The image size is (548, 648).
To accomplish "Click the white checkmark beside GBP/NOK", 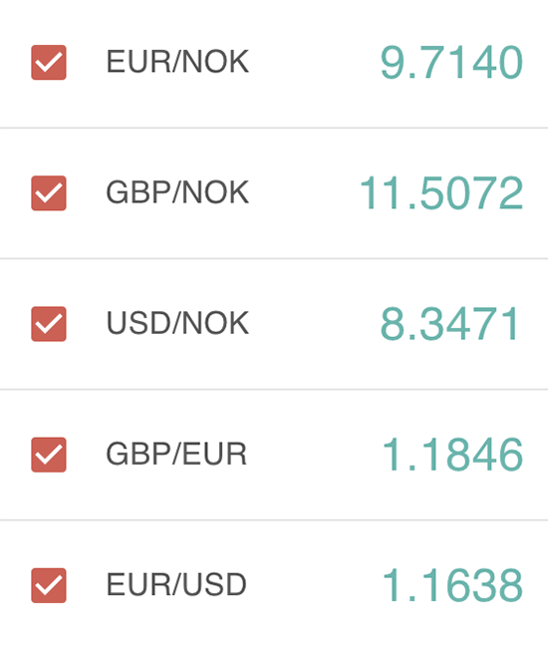I will 49,193.
